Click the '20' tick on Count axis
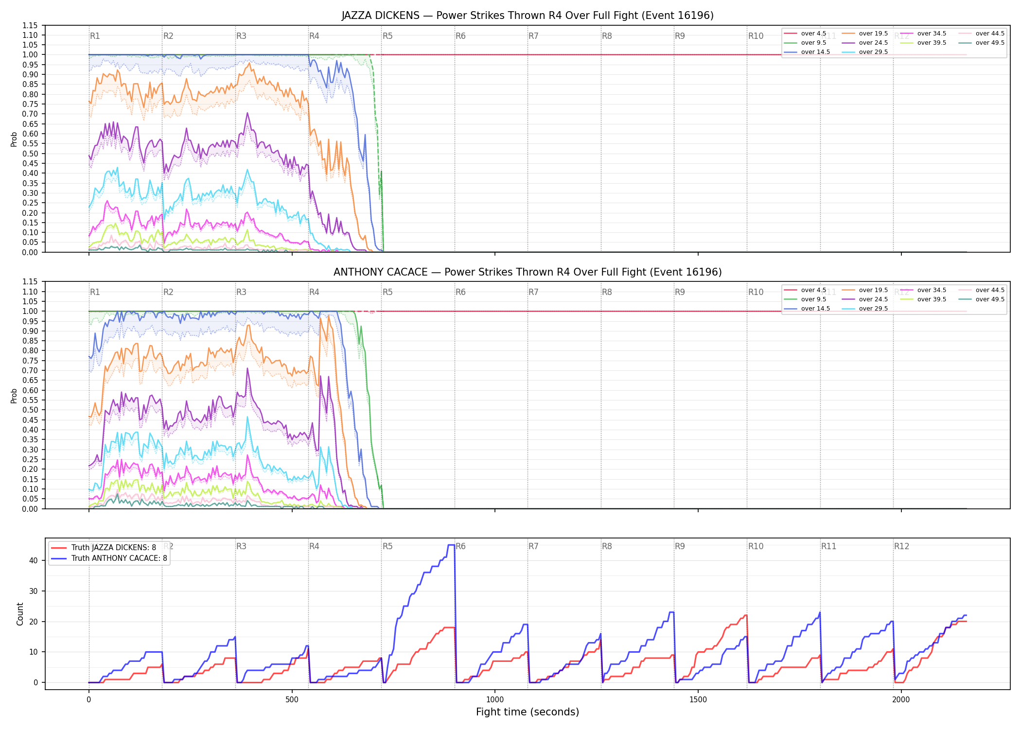The image size is (1021, 729). point(33,622)
